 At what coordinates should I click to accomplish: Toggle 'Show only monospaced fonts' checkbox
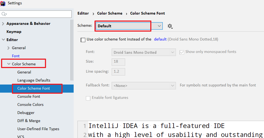182,52
